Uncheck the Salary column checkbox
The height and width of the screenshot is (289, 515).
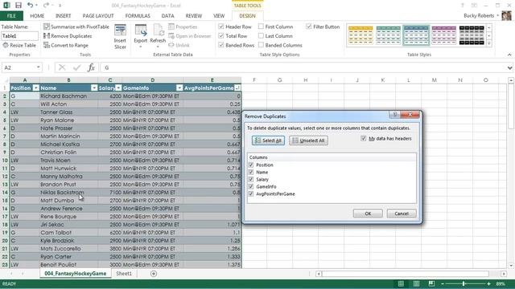coord(251,179)
